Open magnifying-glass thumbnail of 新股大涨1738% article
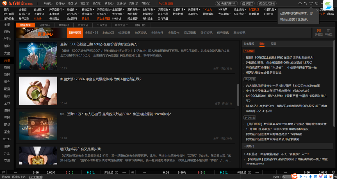This screenshot has height=179, width=337. pos(38,91)
